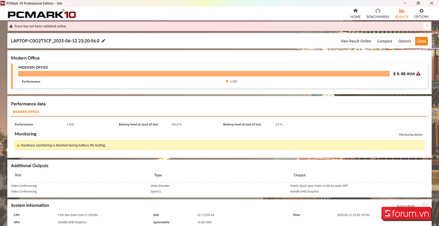Edit result name with pencil icon
Screen dimensions: 439x226
[104, 41]
